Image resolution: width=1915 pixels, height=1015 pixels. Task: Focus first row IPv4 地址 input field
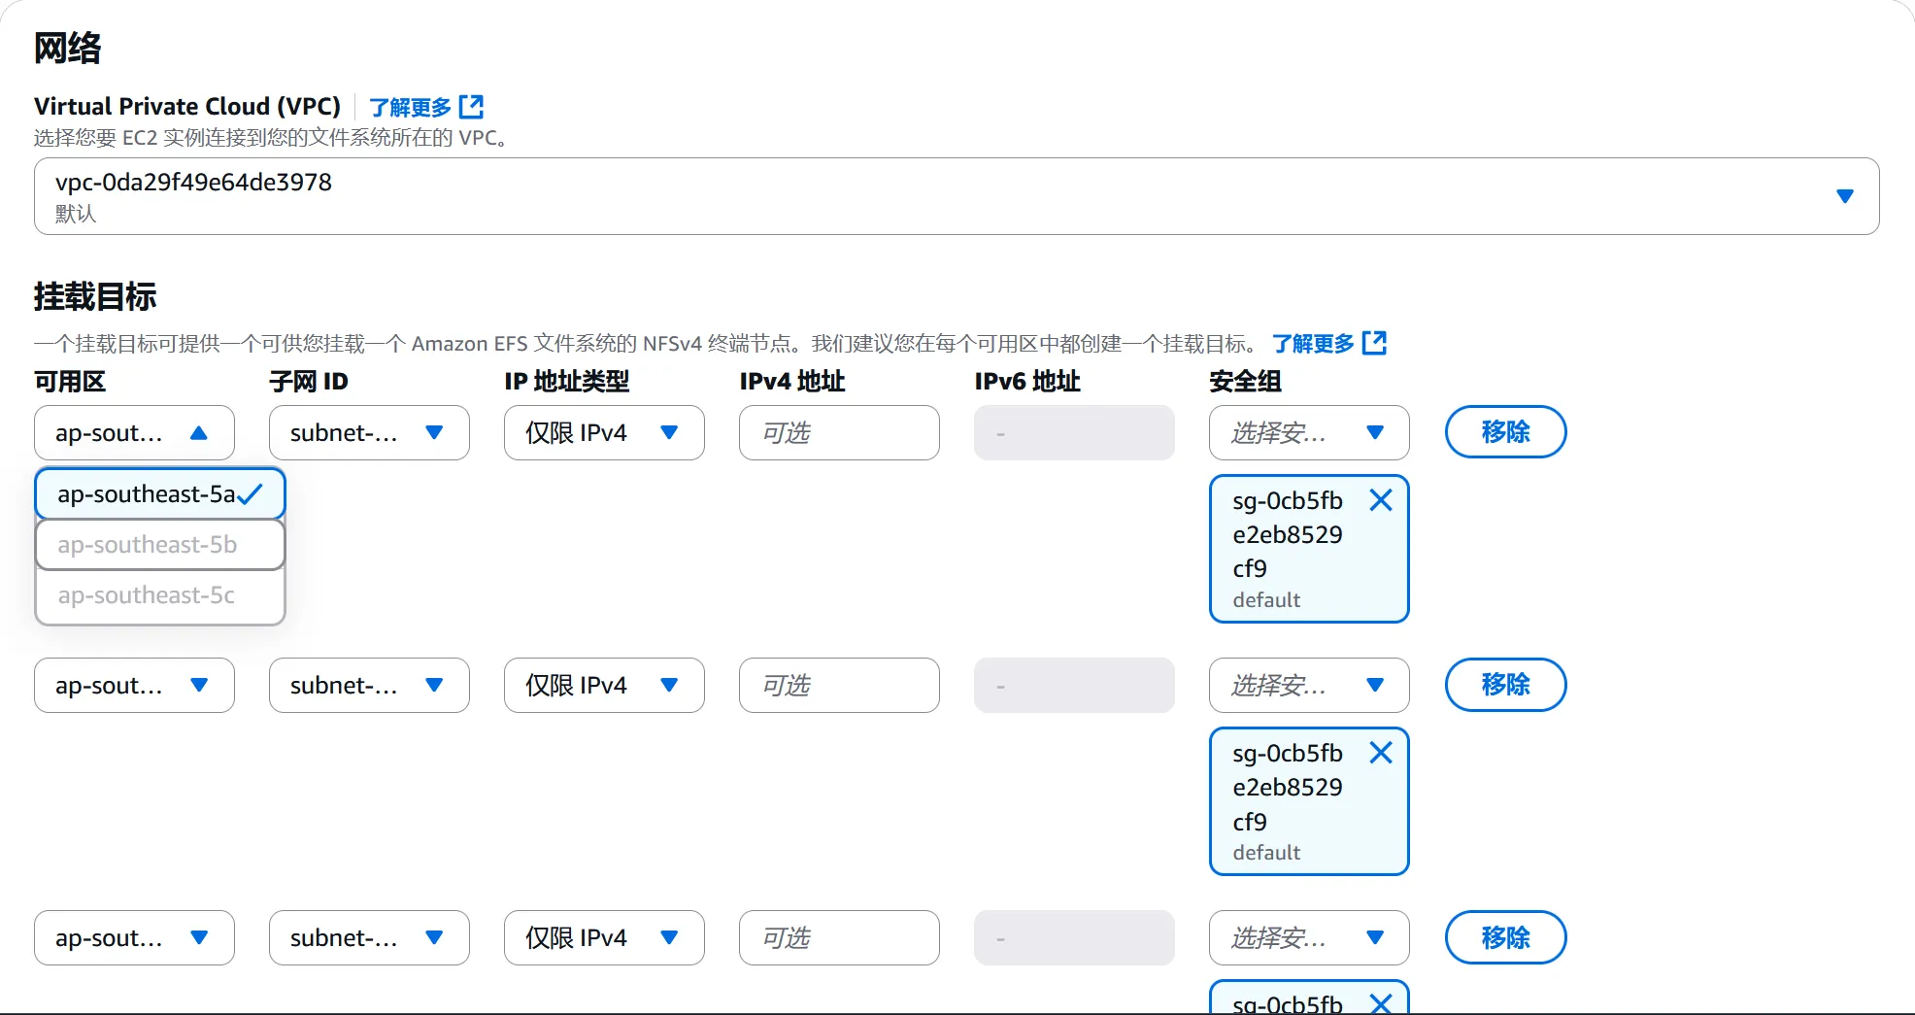839,433
